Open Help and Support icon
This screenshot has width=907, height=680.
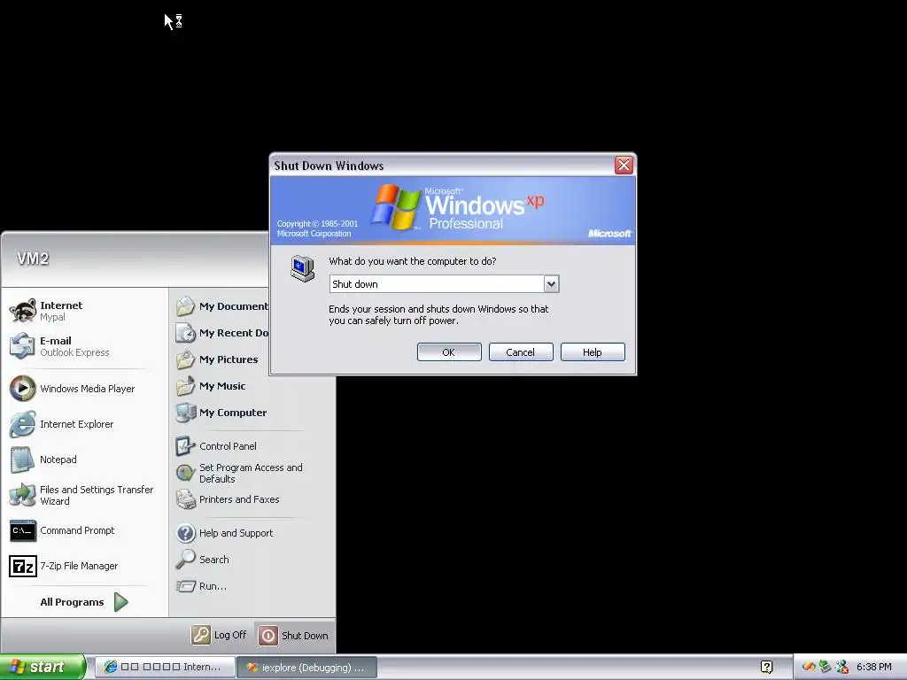coord(186,532)
